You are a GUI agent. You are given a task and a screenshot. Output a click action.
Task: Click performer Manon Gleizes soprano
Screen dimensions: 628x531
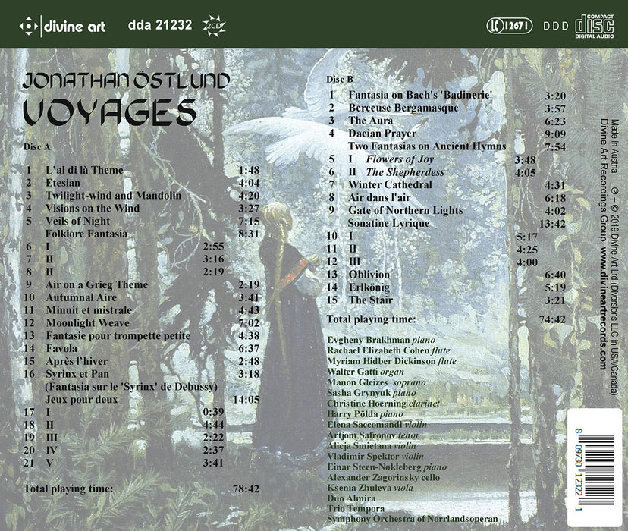(x=376, y=382)
